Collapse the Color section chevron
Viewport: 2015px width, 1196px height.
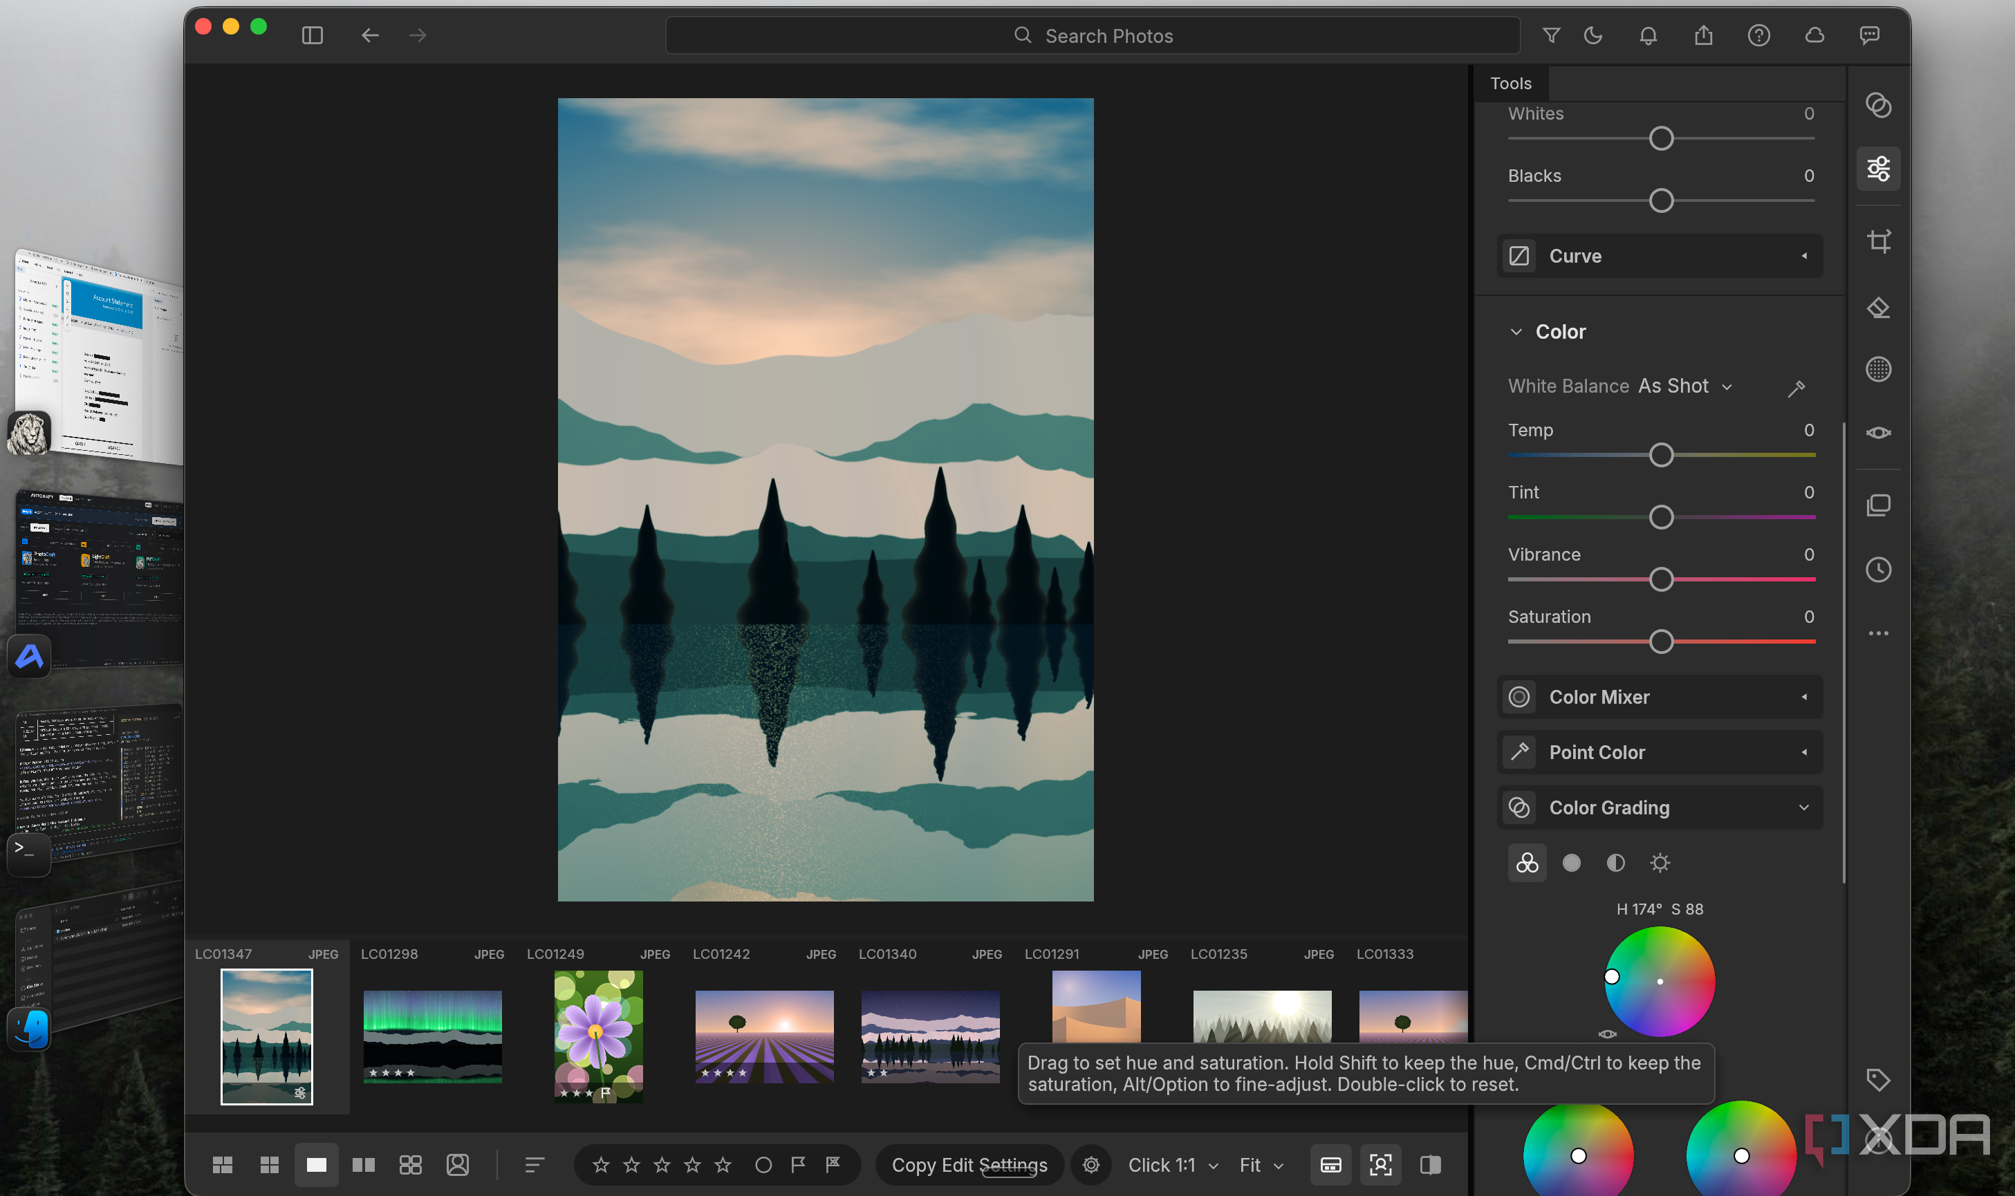tap(1516, 332)
